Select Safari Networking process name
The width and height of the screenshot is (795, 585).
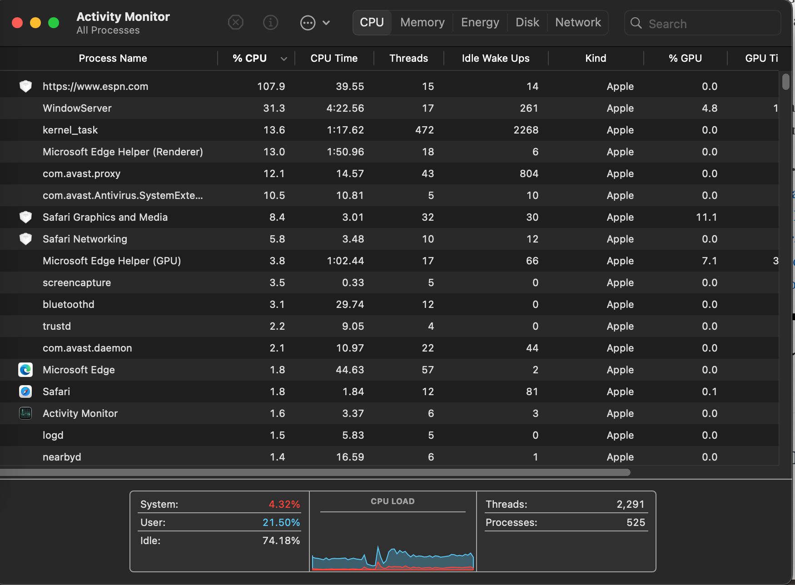(85, 239)
